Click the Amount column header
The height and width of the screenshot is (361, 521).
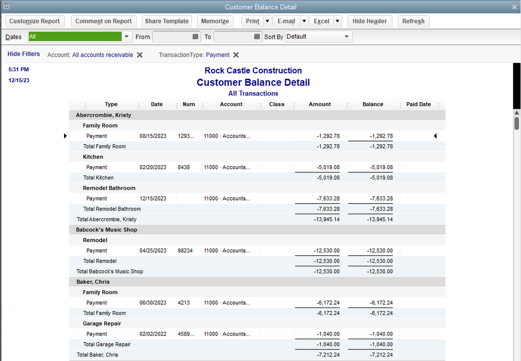320,104
